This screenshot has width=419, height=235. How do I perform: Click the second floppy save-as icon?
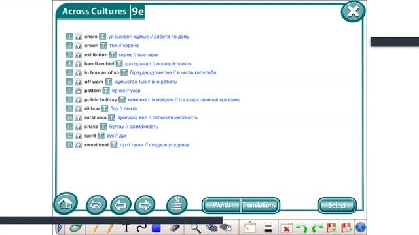coord(346,228)
